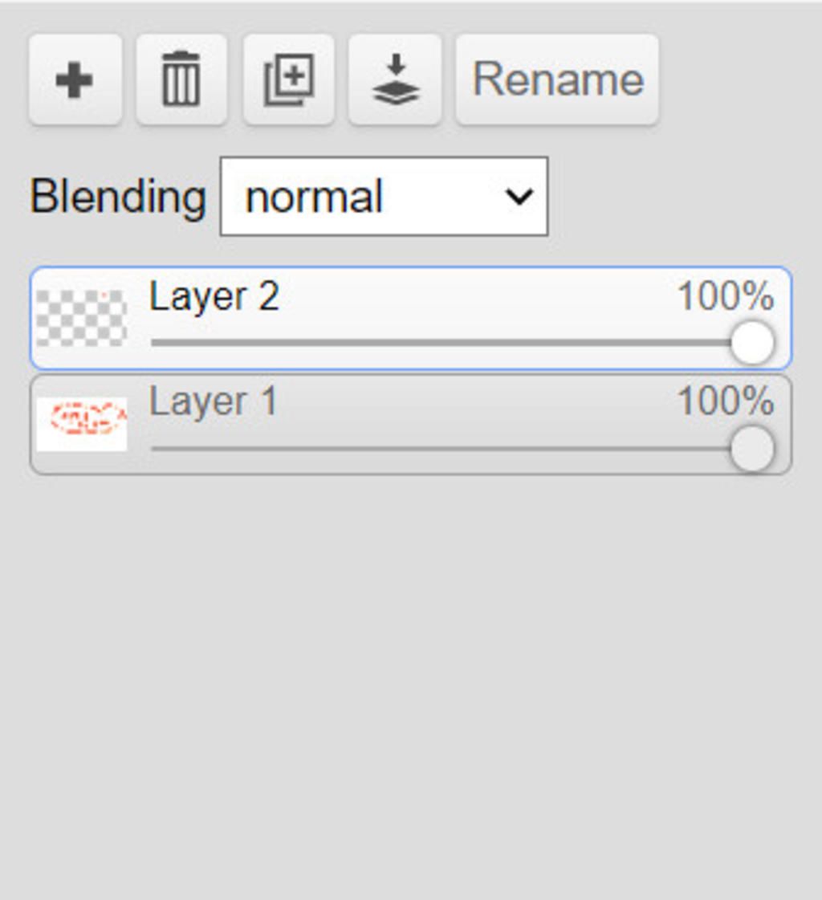Click the Blending dropdown chevron arrow

pos(519,197)
